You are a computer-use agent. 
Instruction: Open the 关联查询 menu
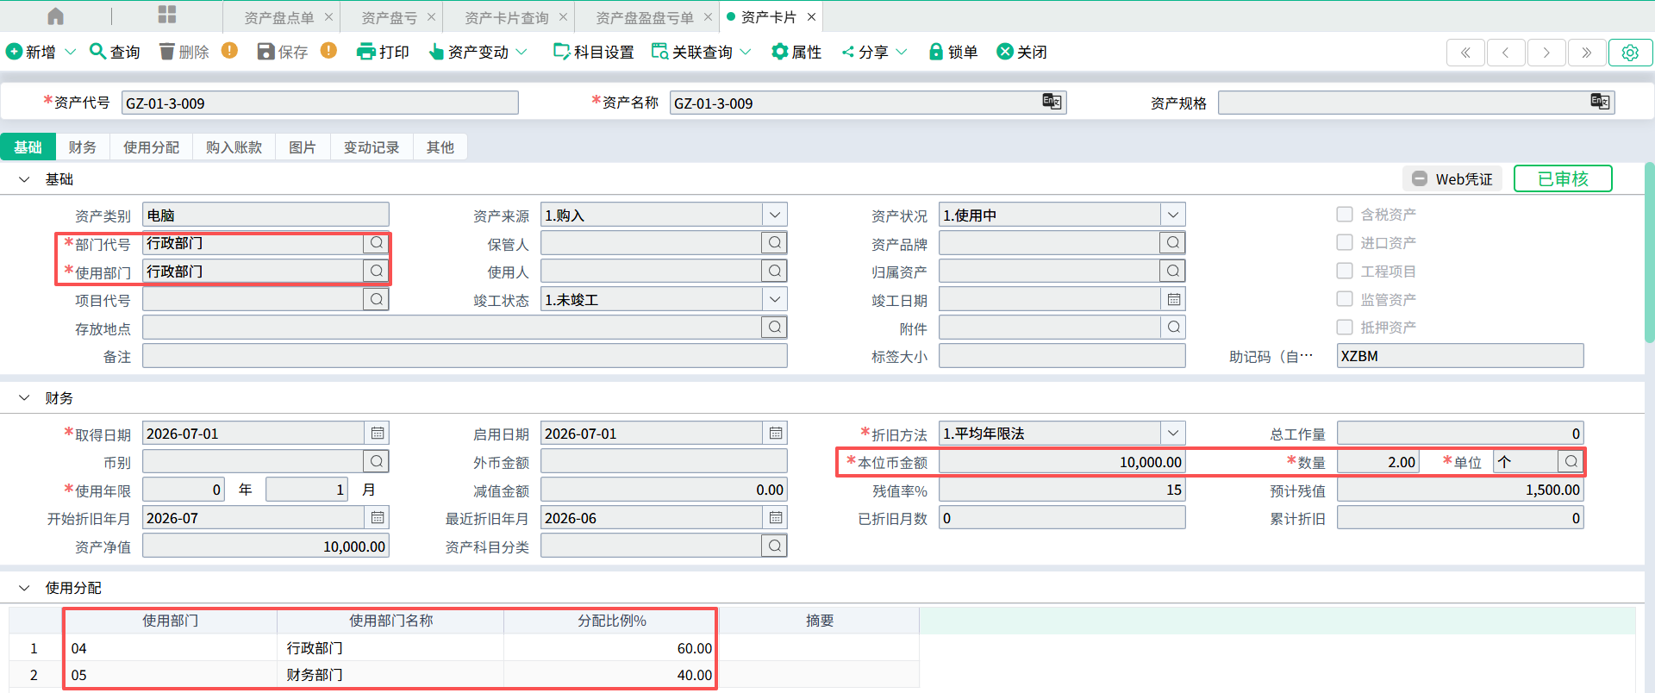(x=701, y=52)
